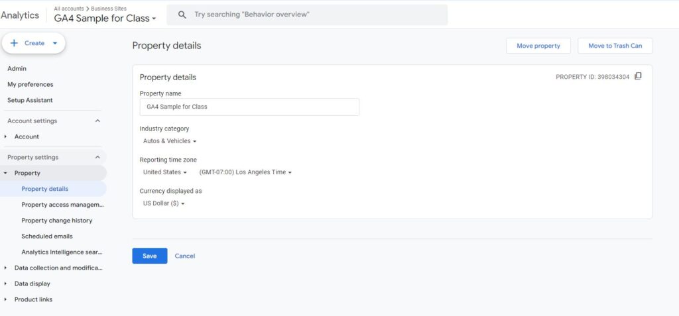Open Property access management

tap(62, 205)
